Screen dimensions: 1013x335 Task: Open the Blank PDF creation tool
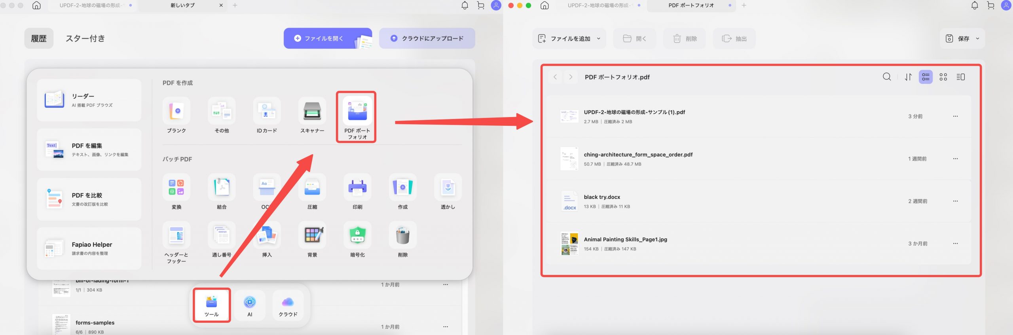[x=176, y=111]
